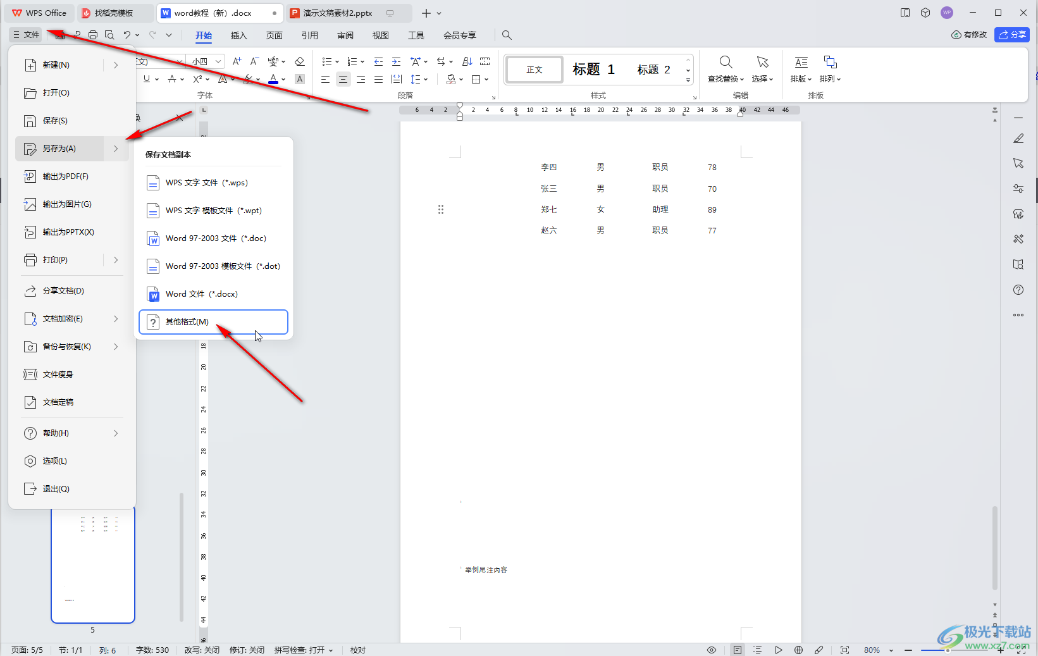Open the font size 小四 dropdown

pos(218,61)
